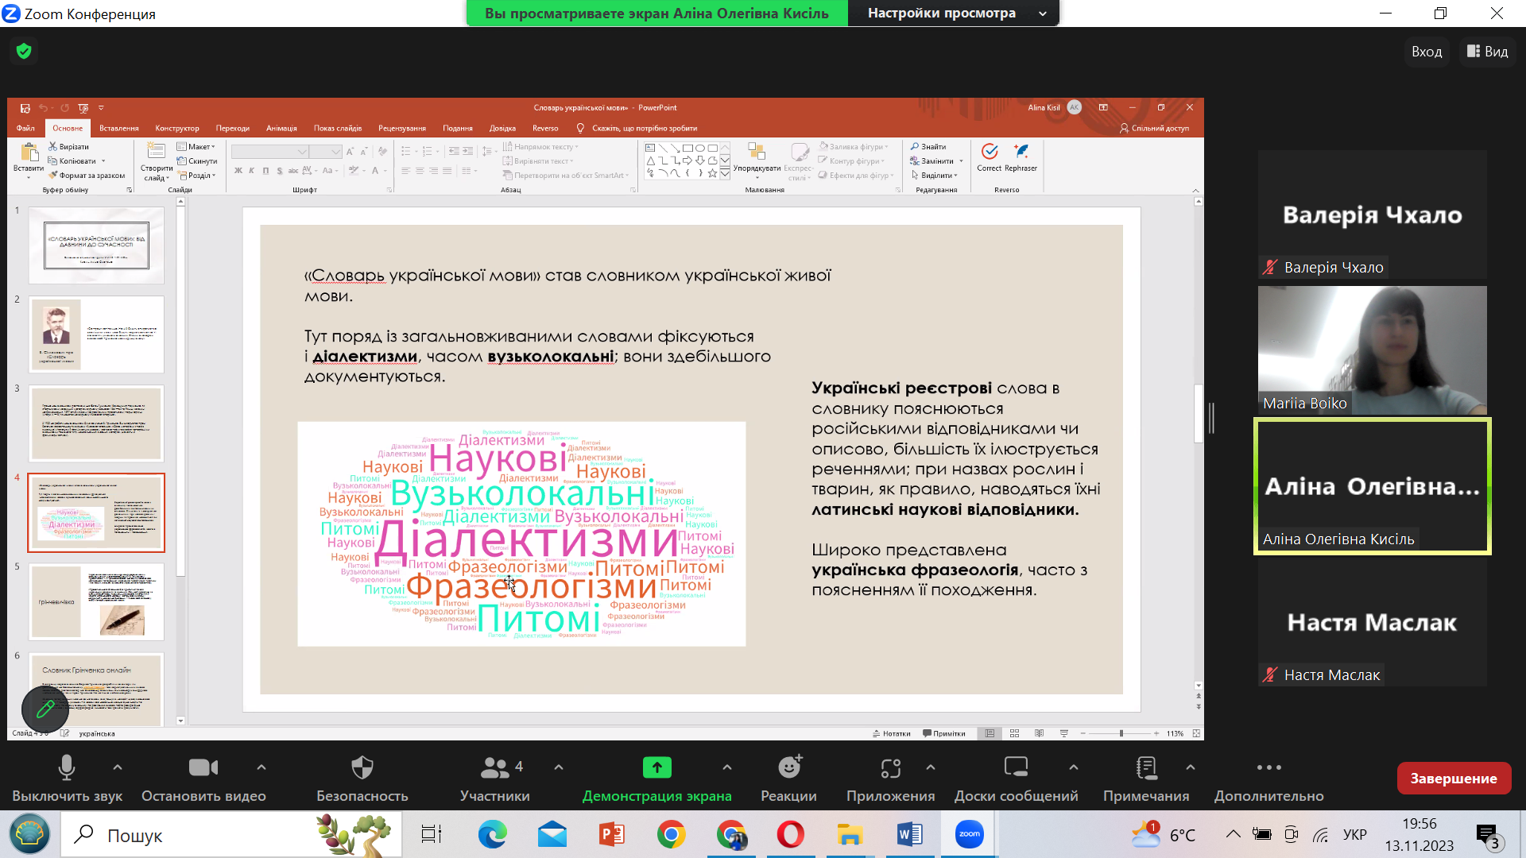Open the Безопасность security menu
This screenshot has width=1526, height=858.
[362, 767]
